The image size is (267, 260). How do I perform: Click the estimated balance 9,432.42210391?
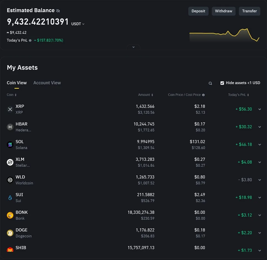pos(38,22)
